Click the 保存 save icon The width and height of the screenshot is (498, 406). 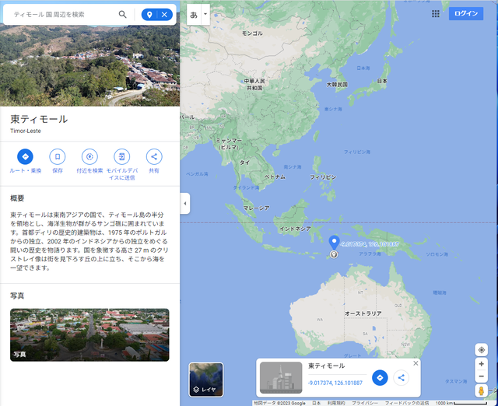[x=58, y=157]
